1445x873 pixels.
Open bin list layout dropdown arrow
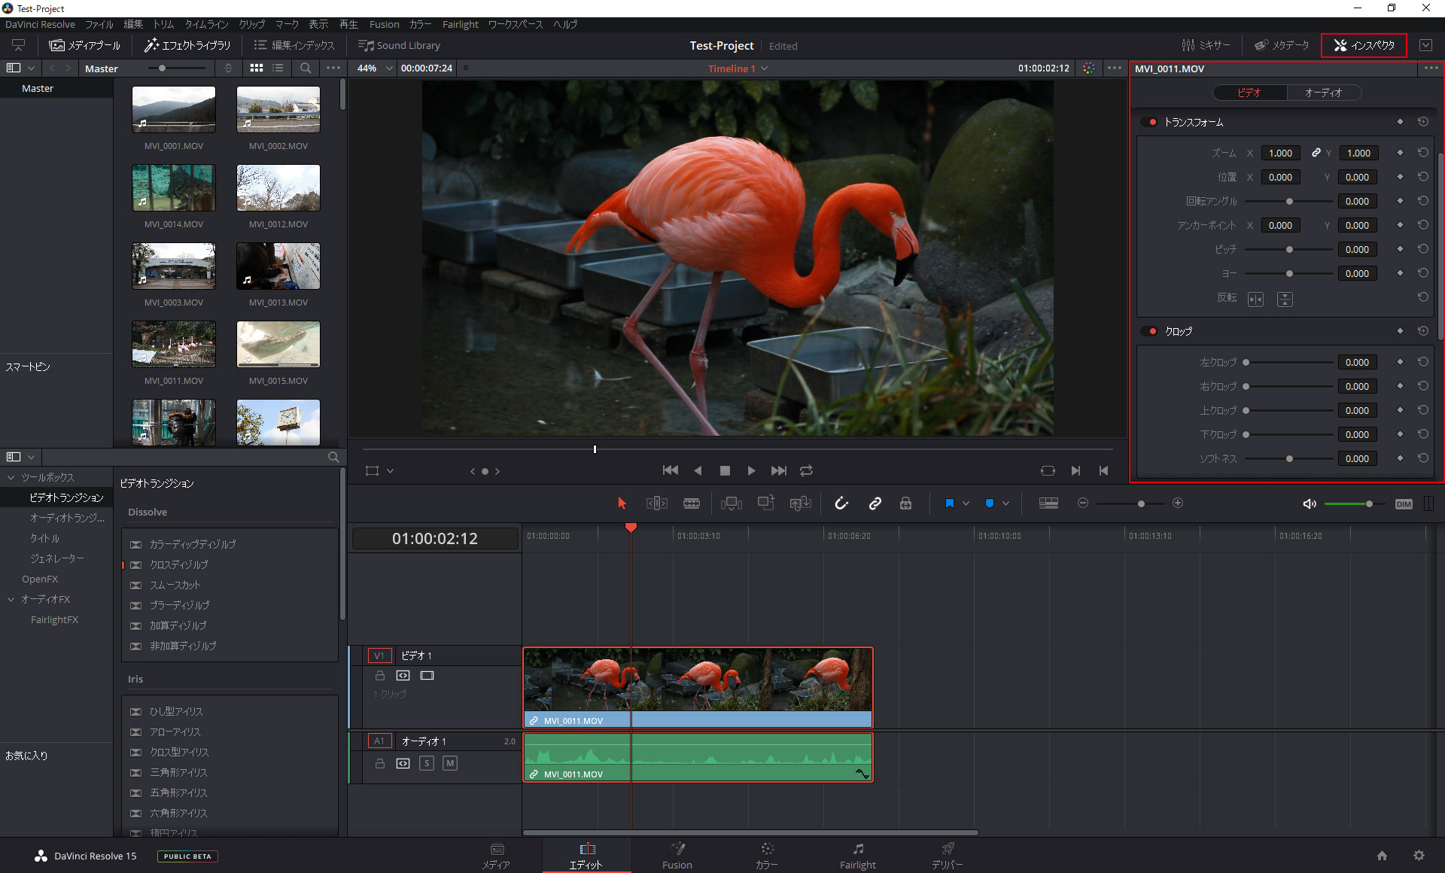31,68
